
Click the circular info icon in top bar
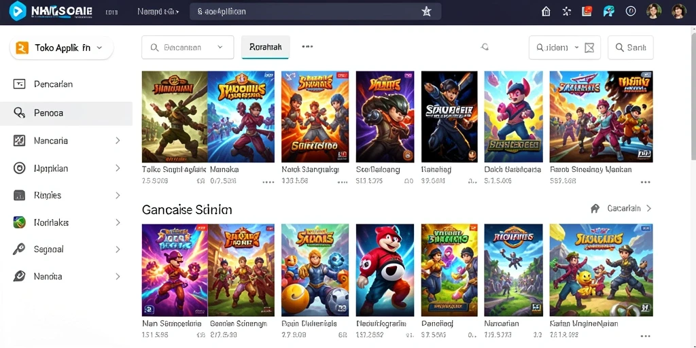click(631, 11)
